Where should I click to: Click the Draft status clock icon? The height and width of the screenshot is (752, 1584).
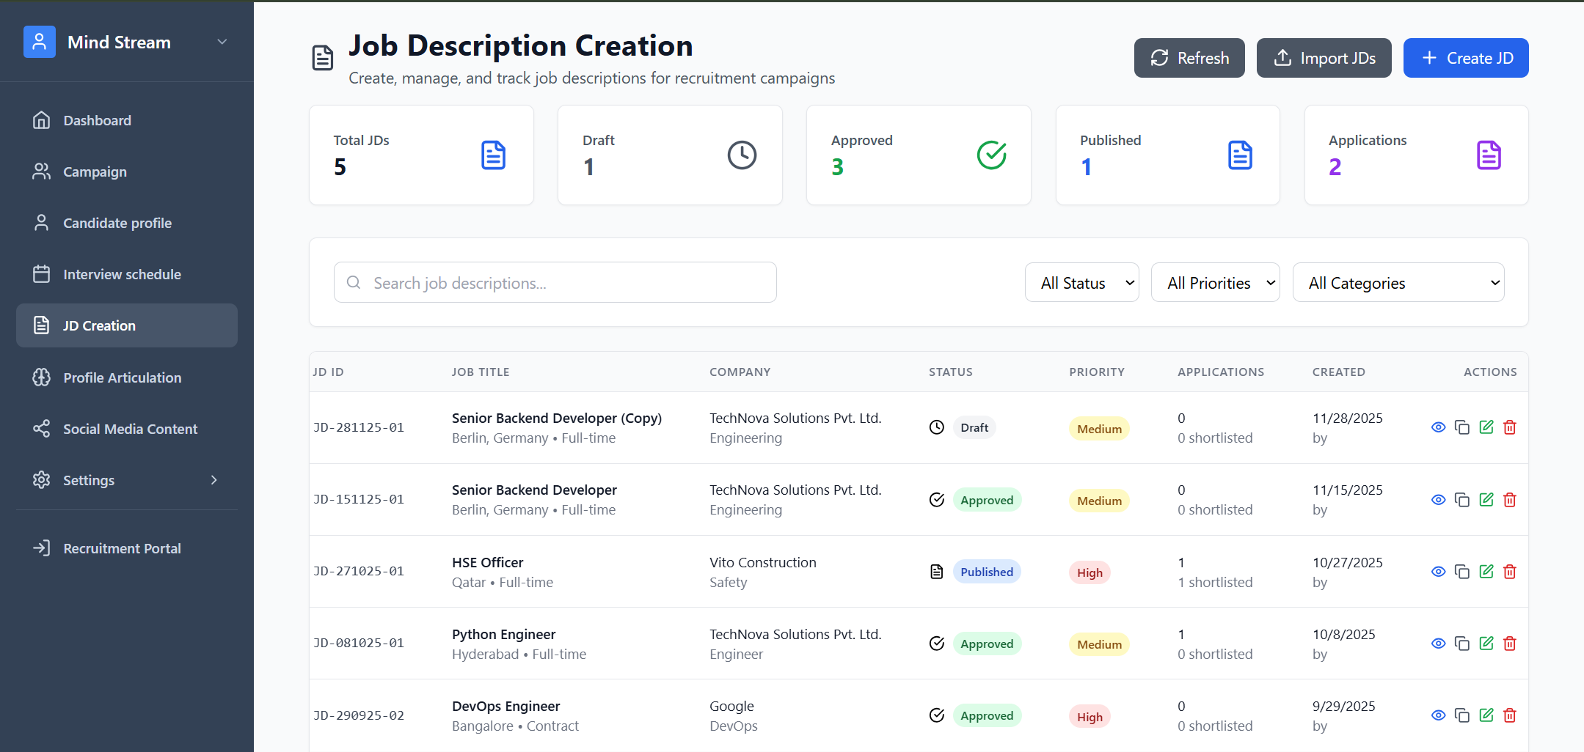pos(937,427)
